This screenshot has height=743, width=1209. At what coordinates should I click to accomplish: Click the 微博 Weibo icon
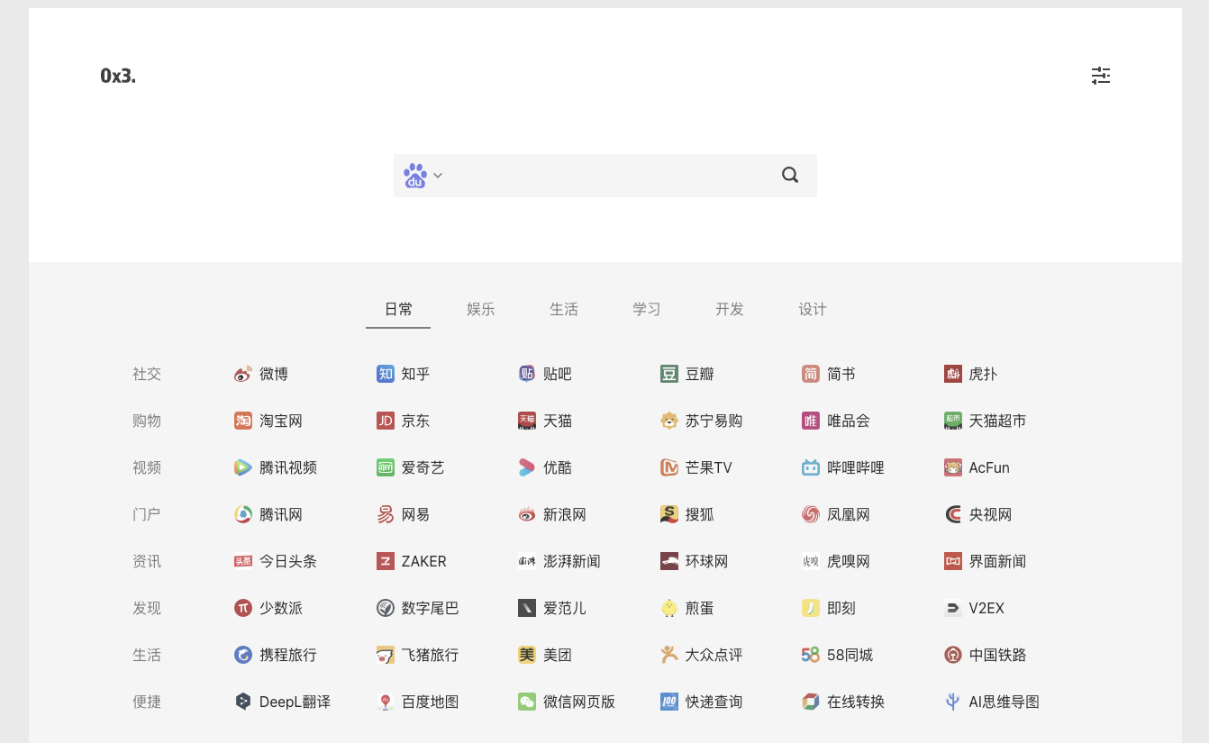tap(243, 374)
